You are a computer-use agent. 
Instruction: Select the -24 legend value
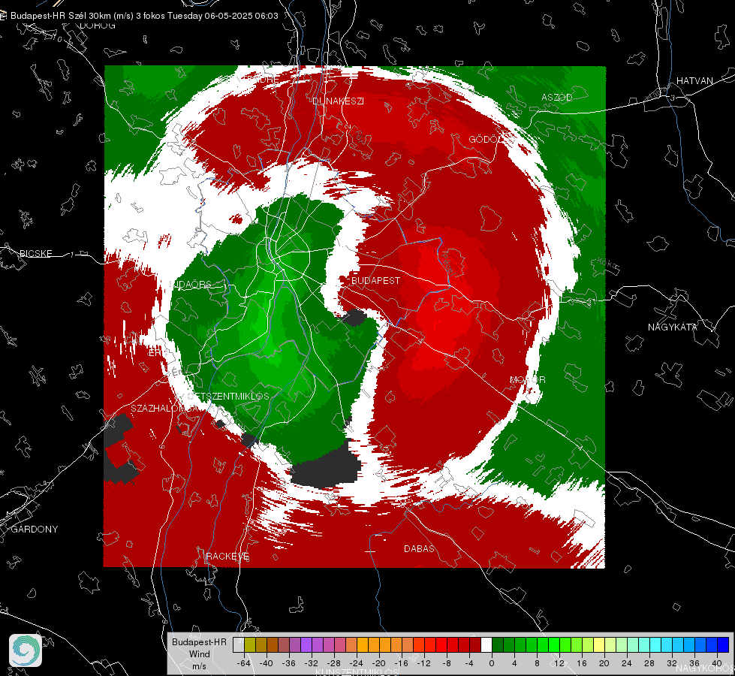pyautogui.click(x=357, y=663)
